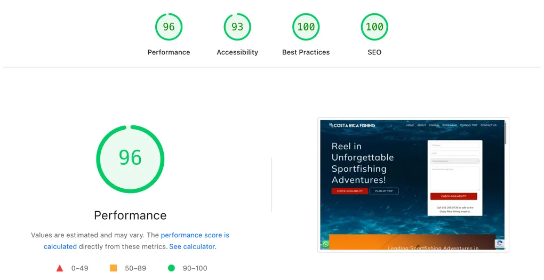544x280 pixels.
Task: Click the orange square 50–89 legend icon
Action: click(113, 268)
